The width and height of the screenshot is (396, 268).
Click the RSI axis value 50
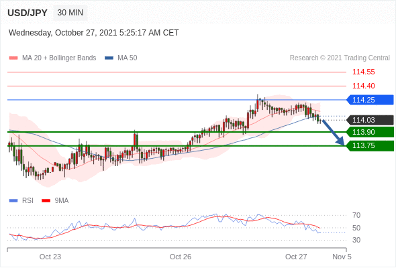point(356,228)
